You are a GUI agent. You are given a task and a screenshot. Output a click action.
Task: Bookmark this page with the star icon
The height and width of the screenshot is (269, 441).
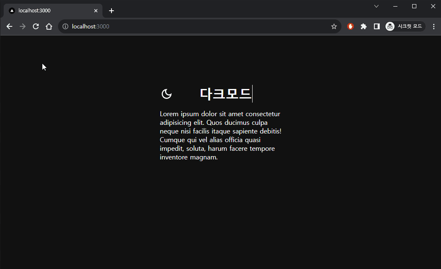[x=334, y=26]
